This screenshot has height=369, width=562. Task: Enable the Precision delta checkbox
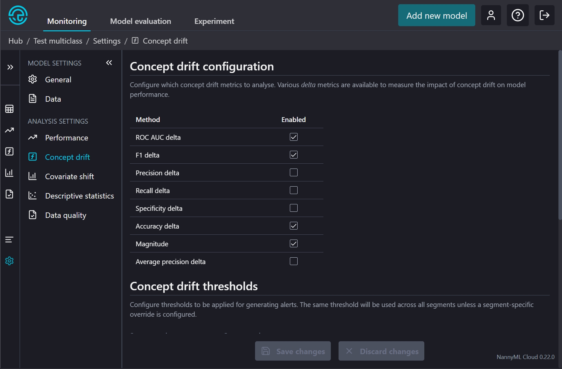(x=293, y=173)
